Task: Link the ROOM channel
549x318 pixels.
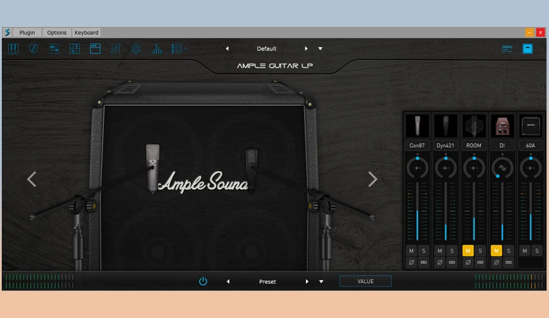Action: [481, 262]
